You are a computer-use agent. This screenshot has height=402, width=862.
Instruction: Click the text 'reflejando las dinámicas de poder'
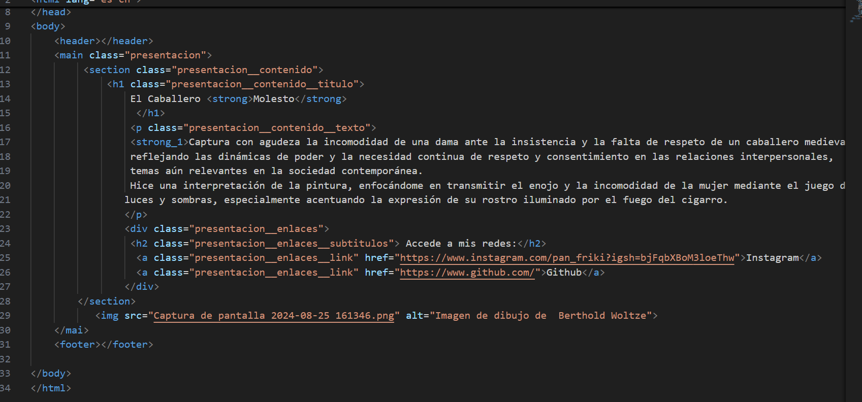point(227,157)
